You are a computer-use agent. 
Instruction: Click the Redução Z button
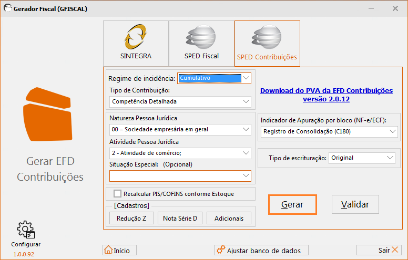131,218
